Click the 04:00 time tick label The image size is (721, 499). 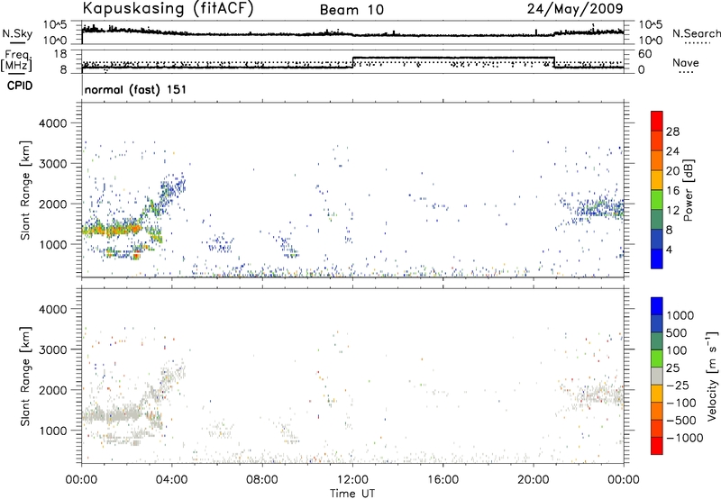click(172, 480)
